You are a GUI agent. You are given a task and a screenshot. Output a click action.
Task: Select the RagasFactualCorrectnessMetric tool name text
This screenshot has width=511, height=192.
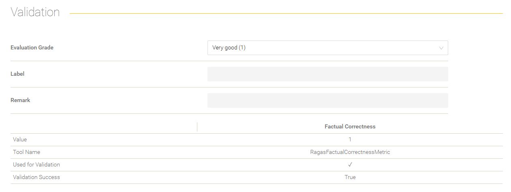[x=350, y=152]
